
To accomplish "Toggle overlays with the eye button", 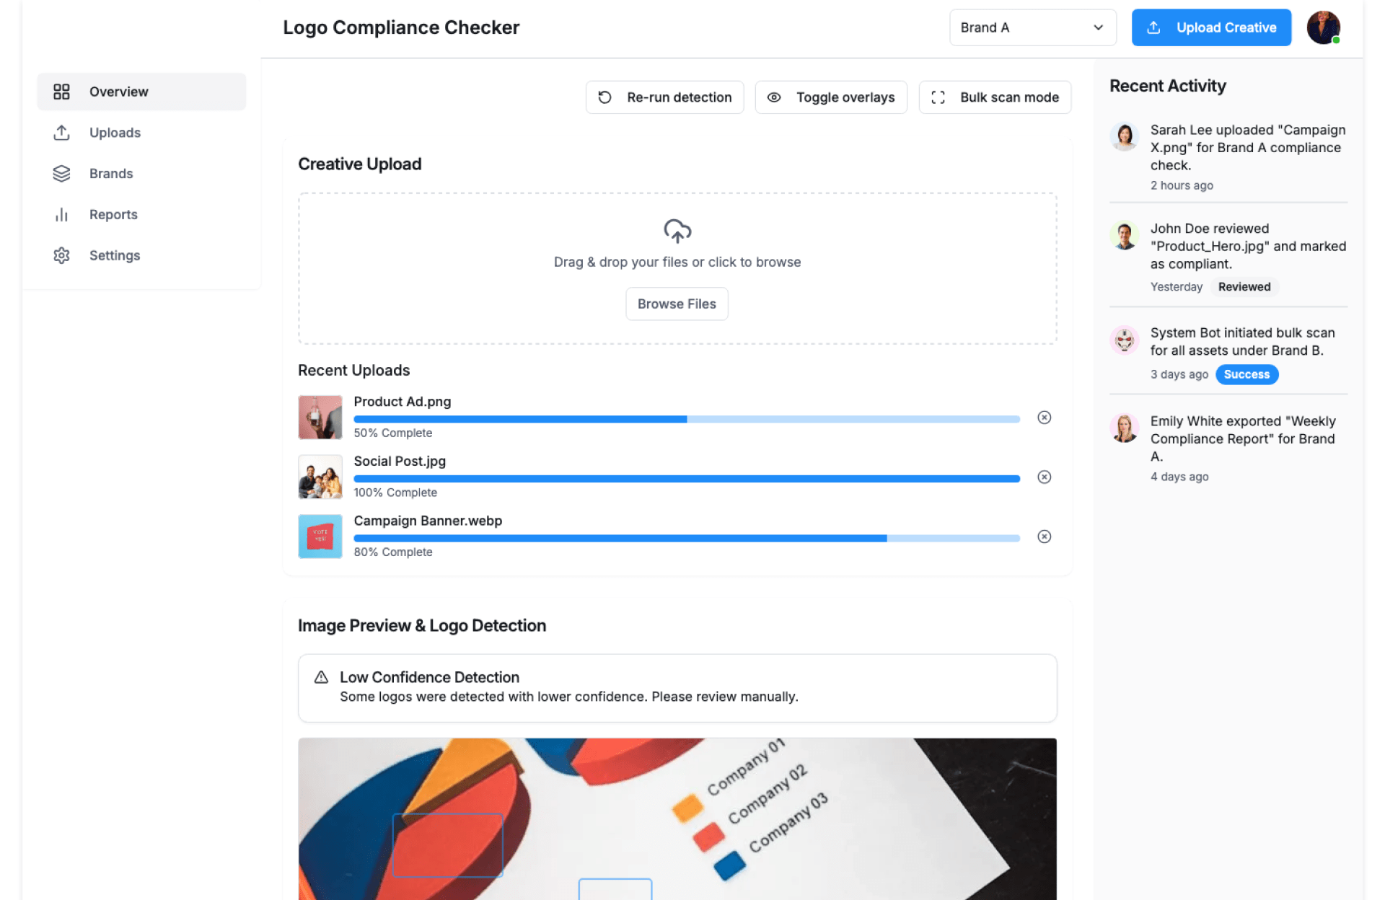I will pyautogui.click(x=830, y=97).
